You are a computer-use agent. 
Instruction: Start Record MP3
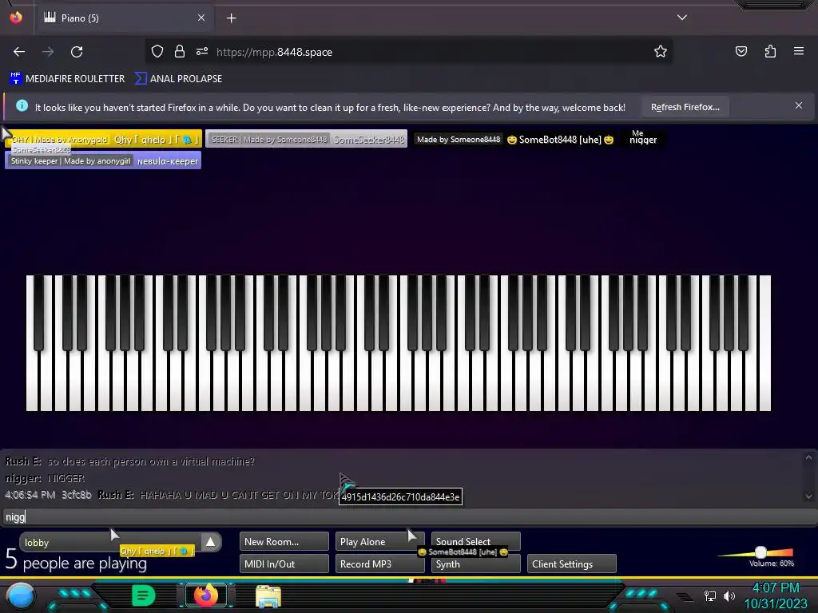tap(379, 564)
